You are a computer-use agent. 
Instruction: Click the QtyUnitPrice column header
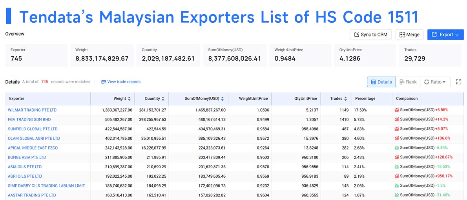(297, 99)
